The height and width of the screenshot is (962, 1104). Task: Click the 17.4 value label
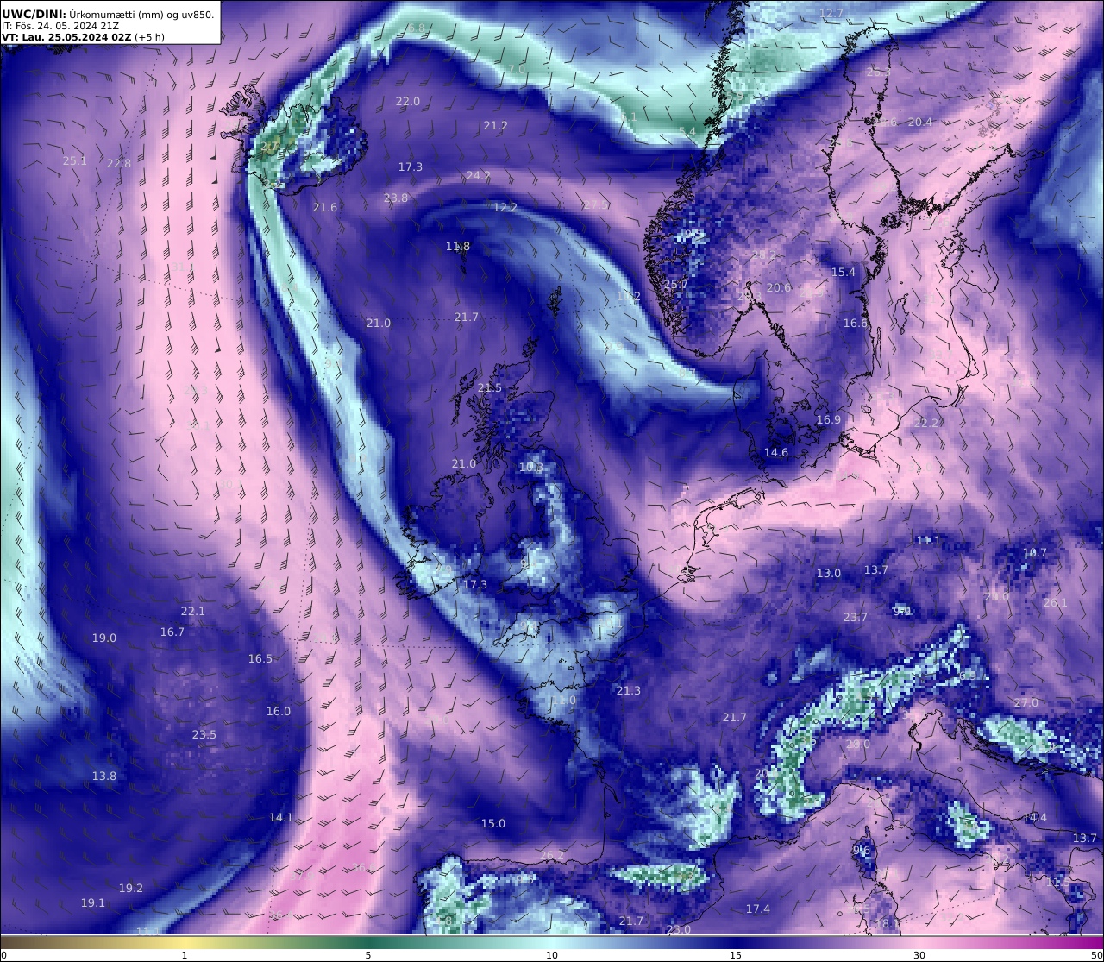pos(758,909)
